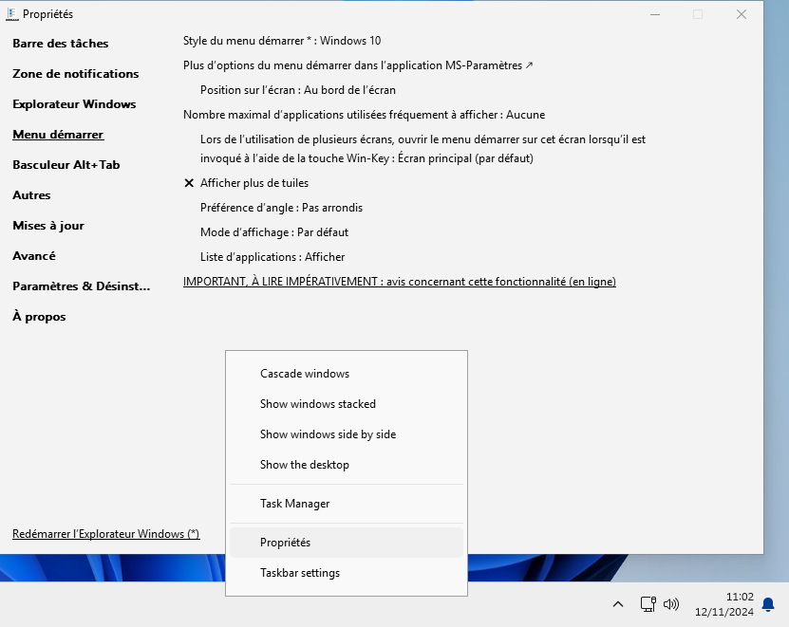Image resolution: width=789 pixels, height=627 pixels.
Task: Open the network status tray icon
Action: [x=648, y=604]
